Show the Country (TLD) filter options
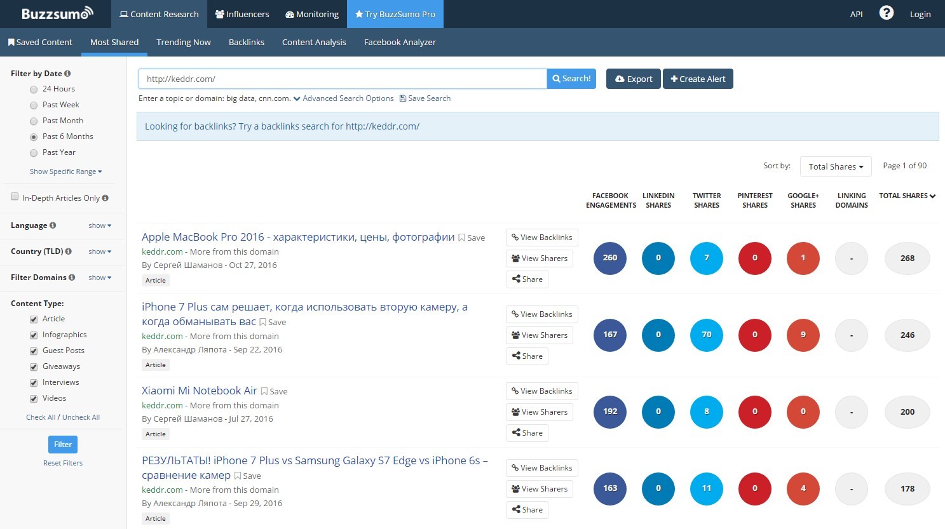 [100, 251]
